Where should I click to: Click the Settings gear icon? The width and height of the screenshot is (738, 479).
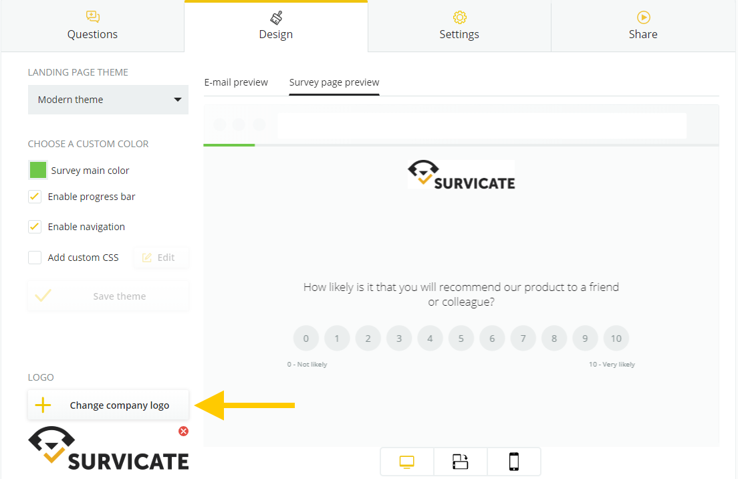pos(460,17)
